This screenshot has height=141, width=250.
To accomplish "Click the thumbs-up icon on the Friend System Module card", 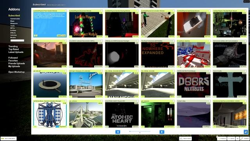I will click(x=35, y=36).
